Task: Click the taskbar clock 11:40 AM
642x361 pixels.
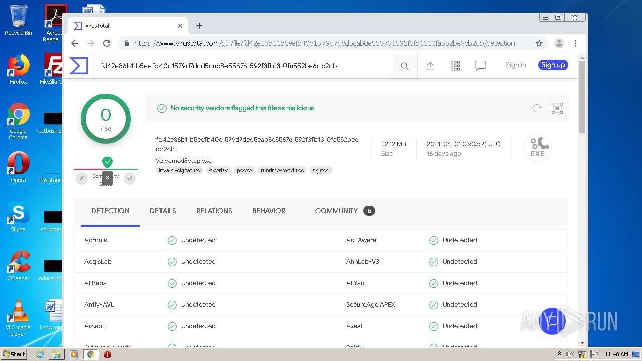Action: click(616, 354)
